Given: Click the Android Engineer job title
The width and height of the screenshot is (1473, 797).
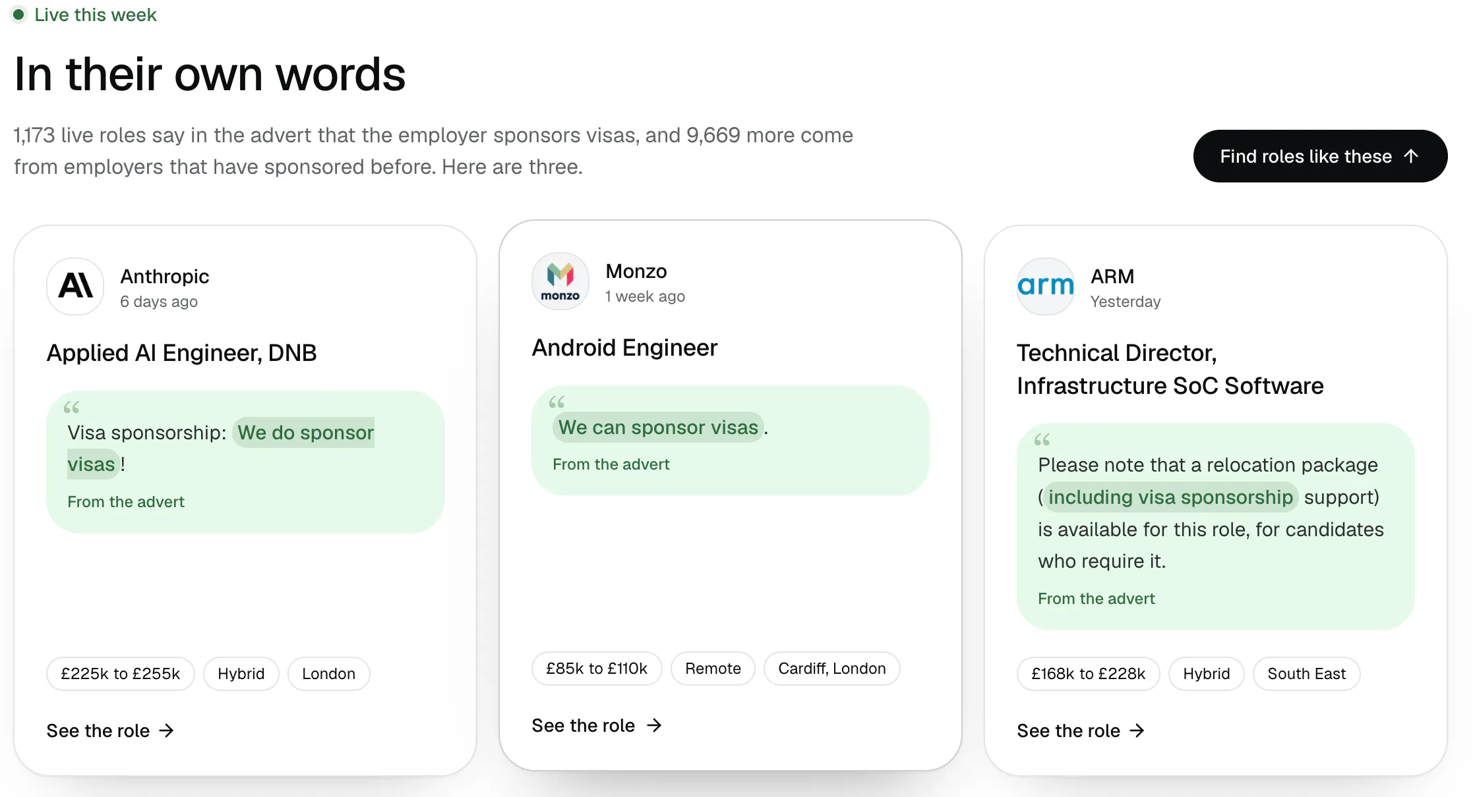Looking at the screenshot, I should [625, 348].
